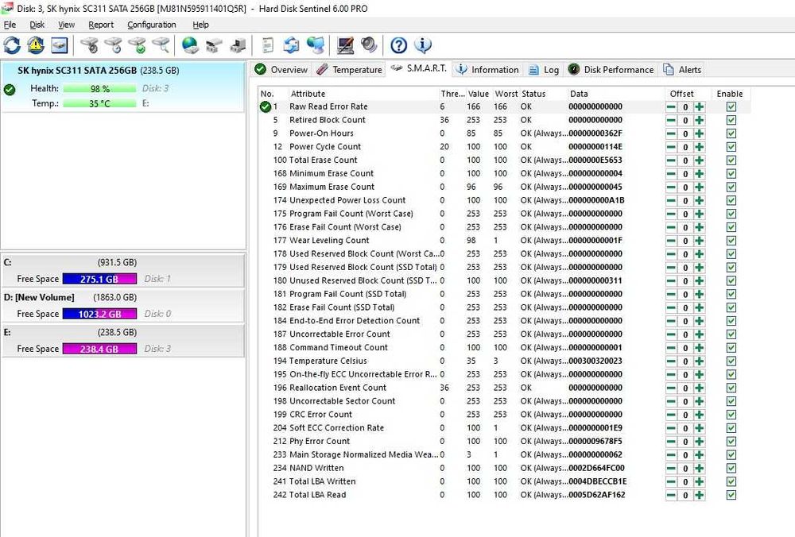Viewport: 795px width, 537px height.
Task: Open the report document toolbar icon
Action: pos(268,45)
